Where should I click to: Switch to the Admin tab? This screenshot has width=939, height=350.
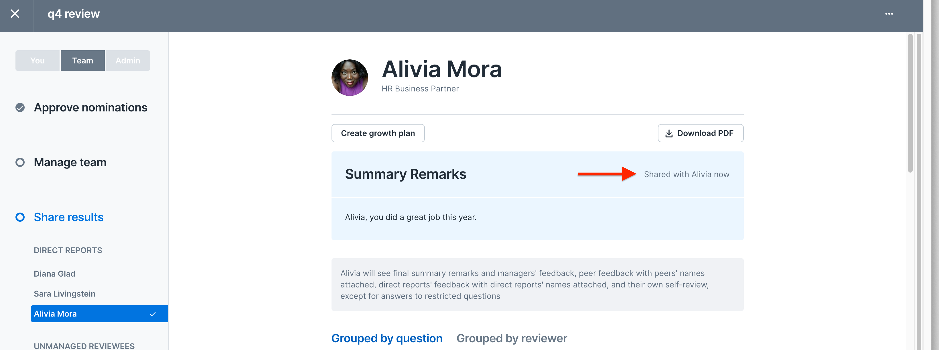point(128,61)
